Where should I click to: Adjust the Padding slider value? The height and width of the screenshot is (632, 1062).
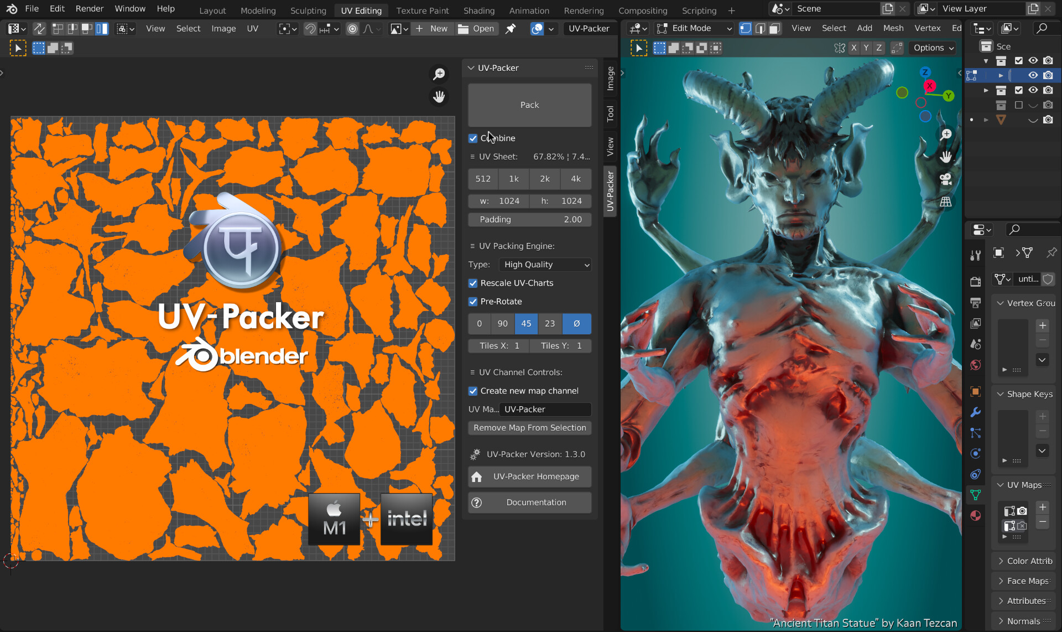coord(529,219)
